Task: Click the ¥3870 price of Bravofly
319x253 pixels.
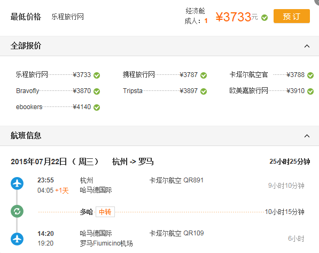Action: (x=82, y=91)
